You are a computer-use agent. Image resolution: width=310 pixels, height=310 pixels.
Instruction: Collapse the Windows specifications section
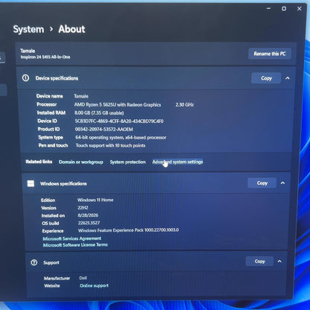pyautogui.click(x=282, y=183)
